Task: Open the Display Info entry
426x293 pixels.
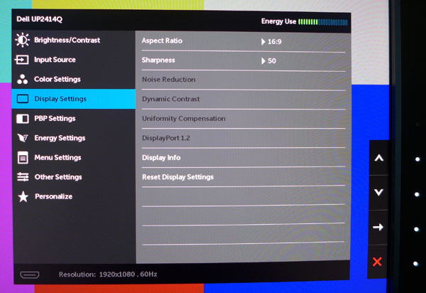Action: 161,157
